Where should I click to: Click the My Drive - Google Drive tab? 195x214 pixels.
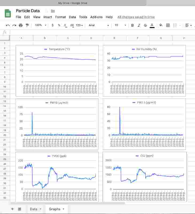[x=73, y=3]
